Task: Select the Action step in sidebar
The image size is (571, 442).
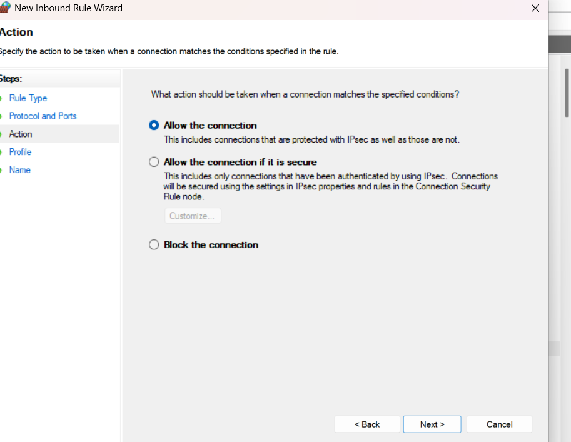Action: [x=21, y=134]
